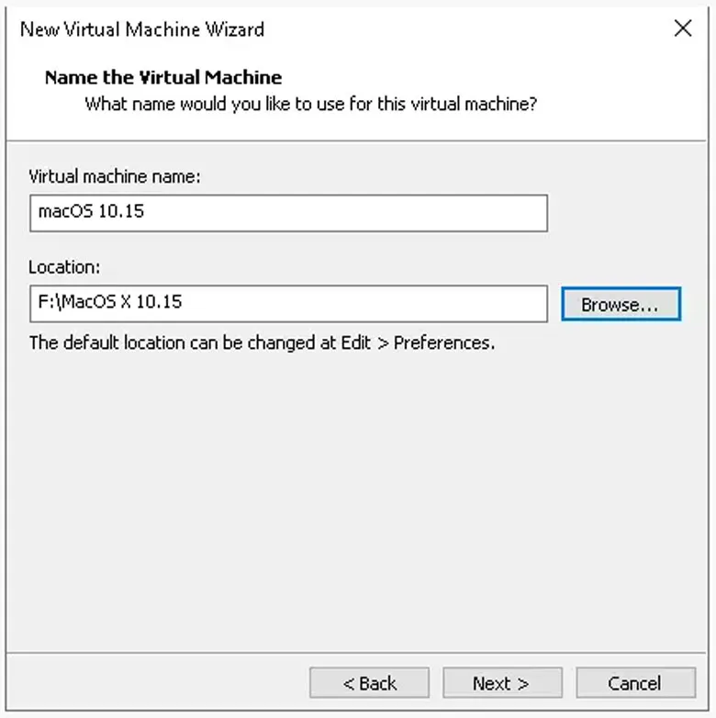This screenshot has width=716, height=718.
Task: Cancel the virtual machine wizard
Action: click(x=634, y=683)
